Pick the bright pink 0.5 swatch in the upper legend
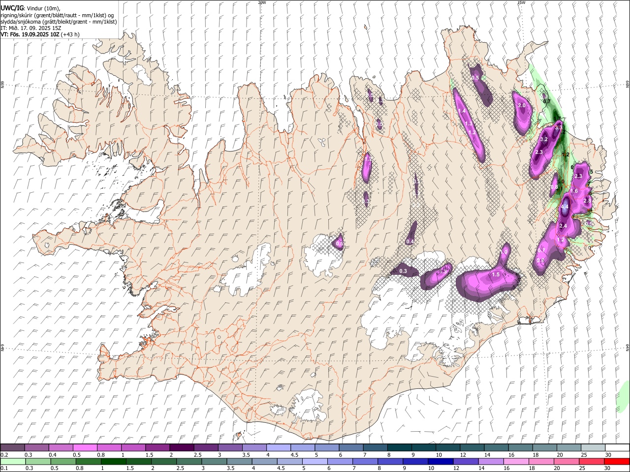Screen dimensions: 630x472 point(85,447)
